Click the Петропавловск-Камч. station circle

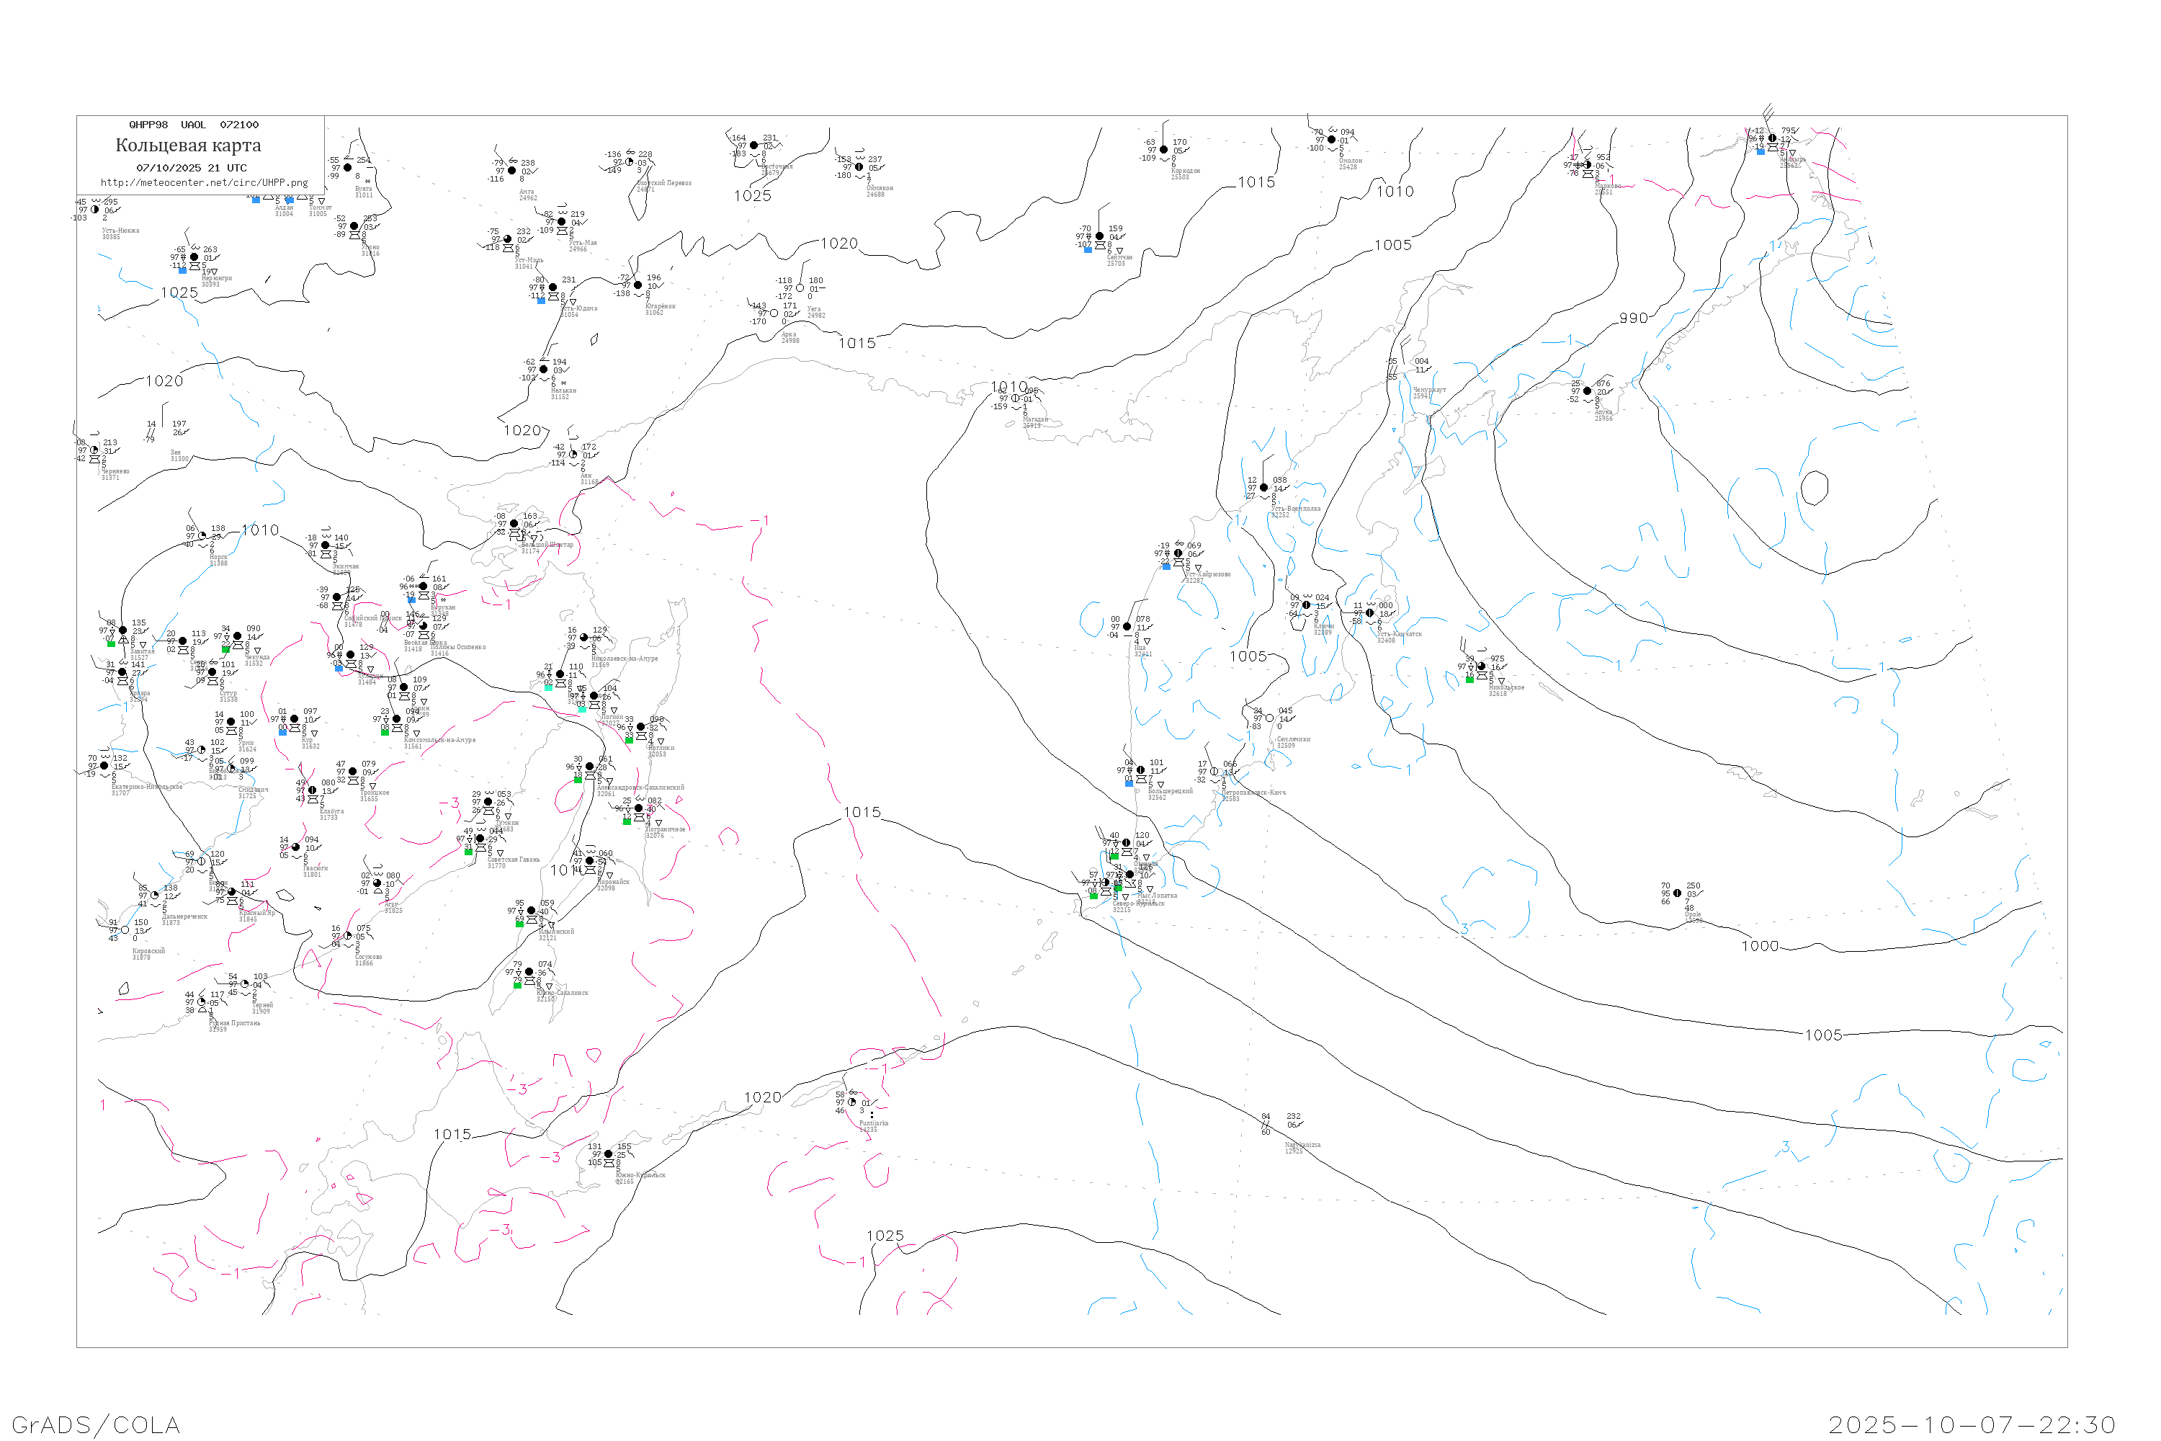tap(1214, 772)
